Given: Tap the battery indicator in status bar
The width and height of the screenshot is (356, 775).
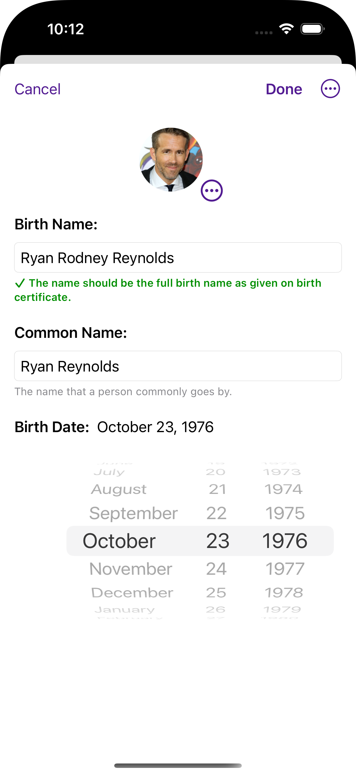Looking at the screenshot, I should click(312, 29).
